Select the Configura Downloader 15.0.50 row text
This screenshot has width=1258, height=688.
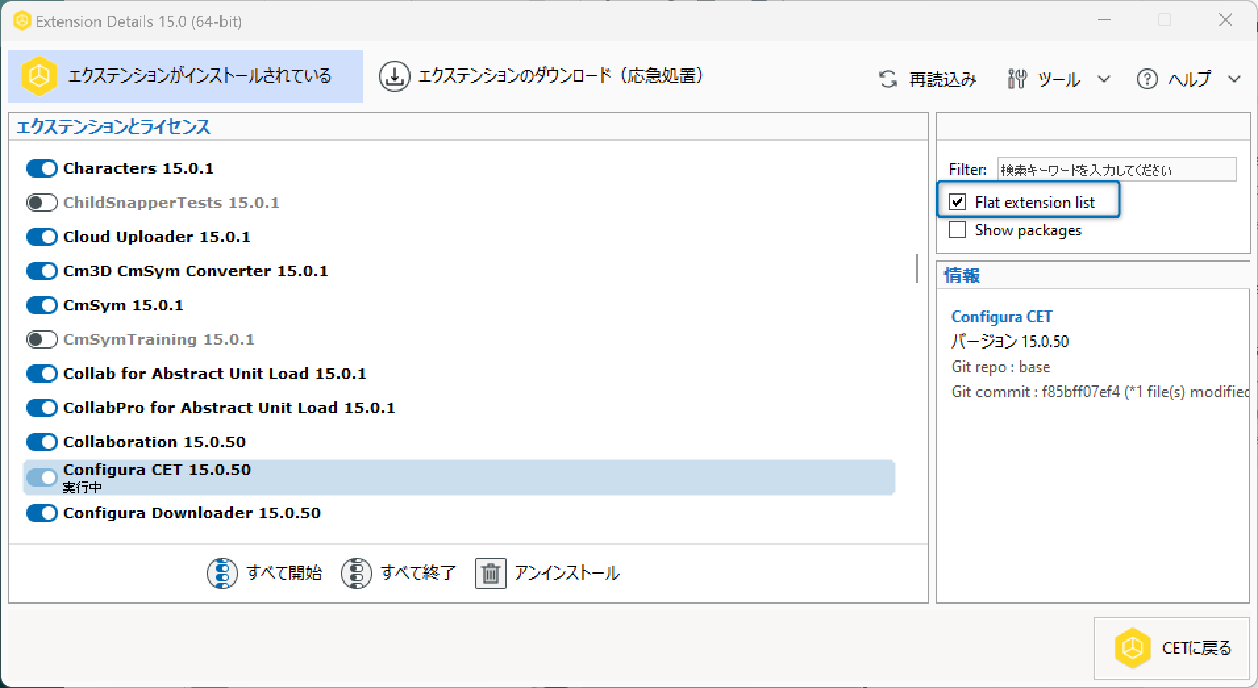(x=192, y=513)
